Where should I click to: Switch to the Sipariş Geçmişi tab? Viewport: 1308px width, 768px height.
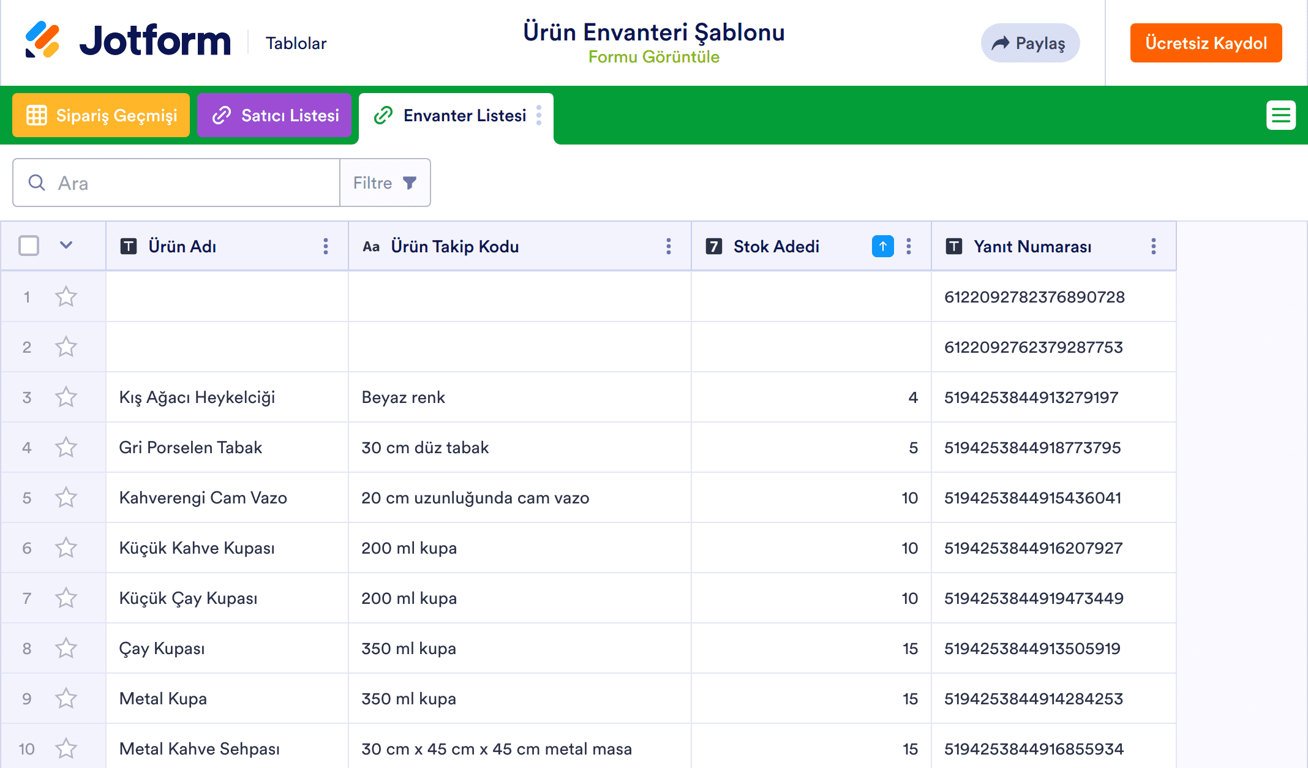(x=101, y=115)
